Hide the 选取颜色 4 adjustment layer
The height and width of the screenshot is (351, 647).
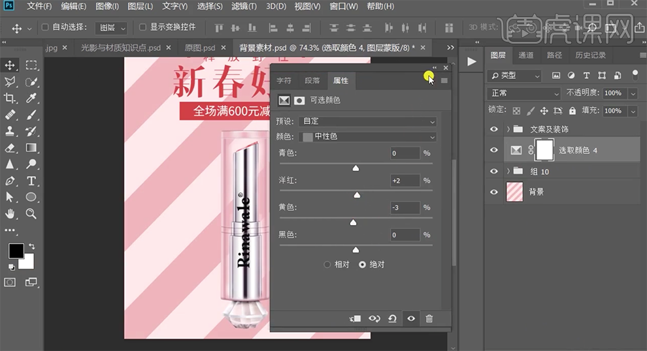494,150
